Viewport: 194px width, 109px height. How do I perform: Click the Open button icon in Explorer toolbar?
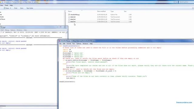pos(5,8)
